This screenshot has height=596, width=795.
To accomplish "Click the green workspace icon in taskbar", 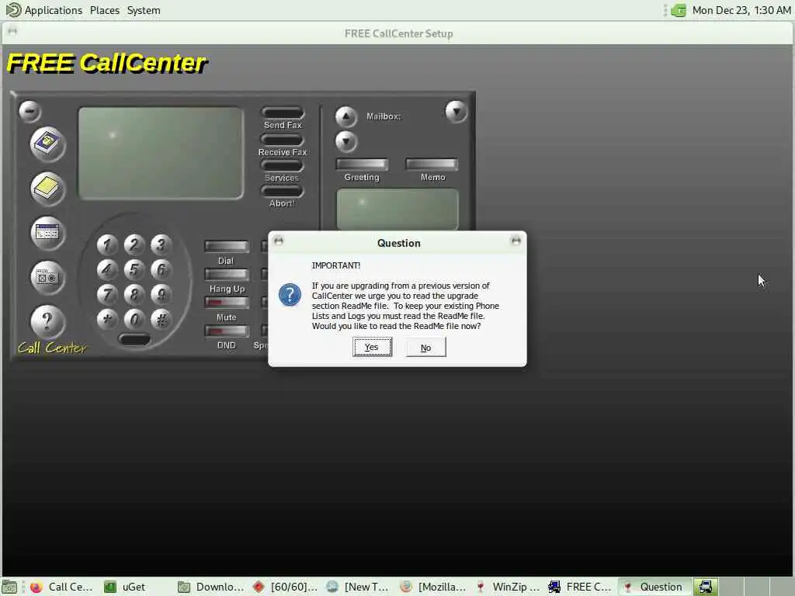I will coord(706,587).
